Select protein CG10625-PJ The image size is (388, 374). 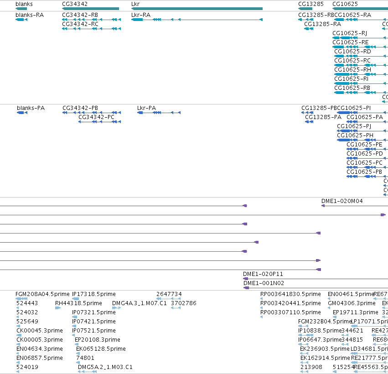coord(354,126)
